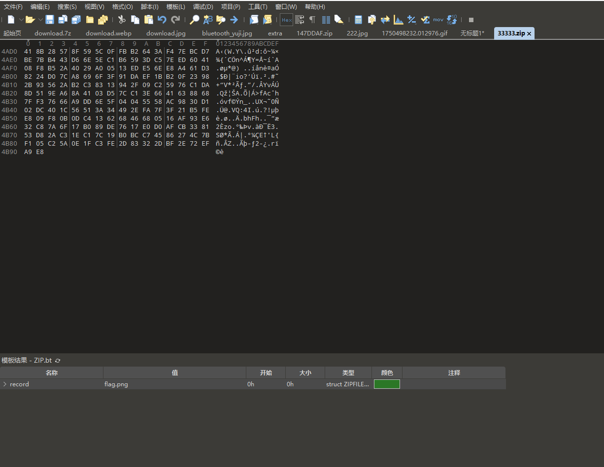The image size is (604, 467).
Task: Click the Run template icon
Action: (x=267, y=20)
